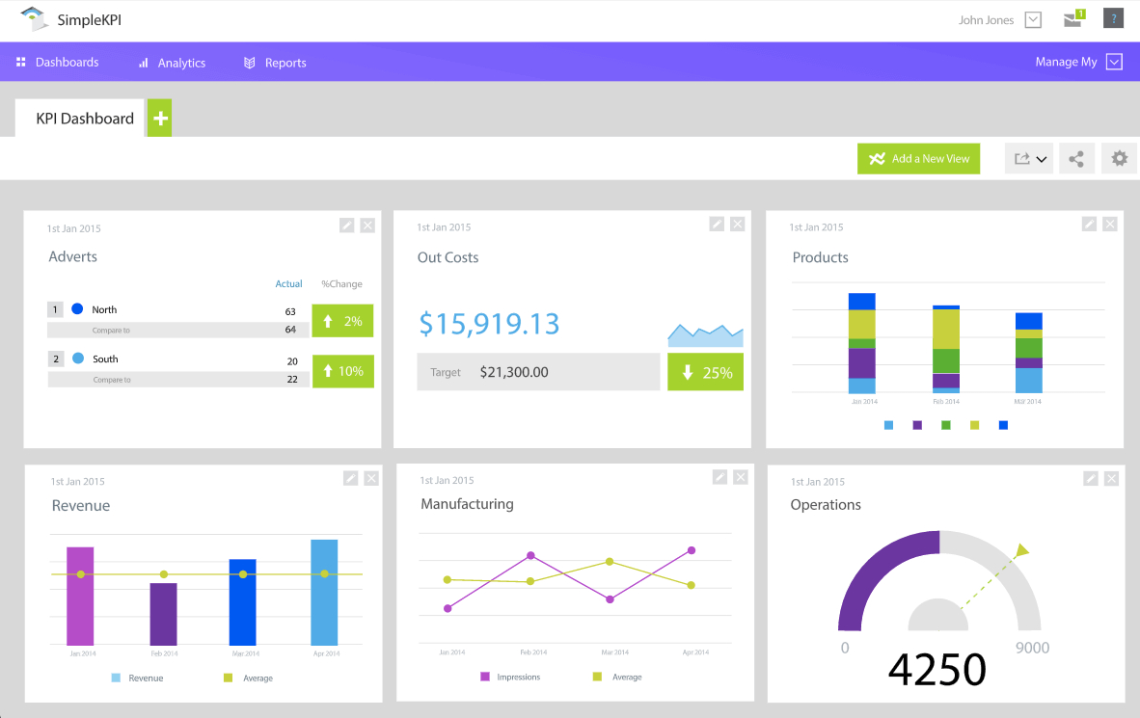Remove the Out Costs widget
1140x718 pixels.
[738, 223]
